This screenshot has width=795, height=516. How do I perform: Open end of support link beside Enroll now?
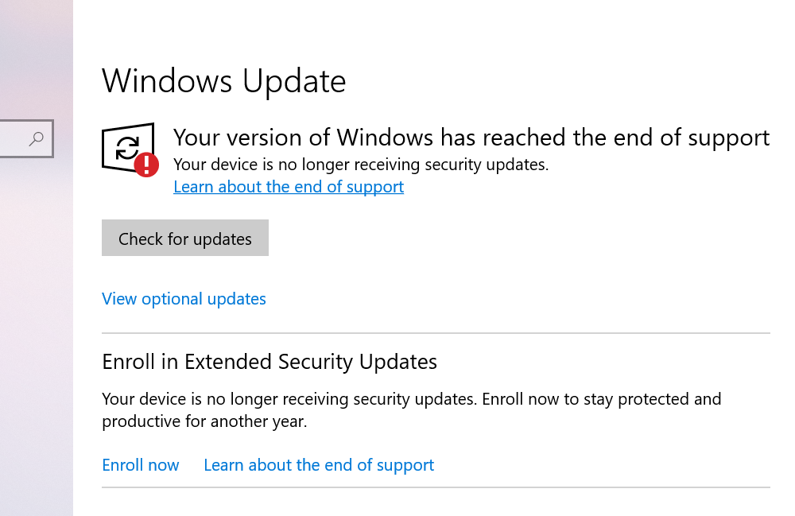319,465
